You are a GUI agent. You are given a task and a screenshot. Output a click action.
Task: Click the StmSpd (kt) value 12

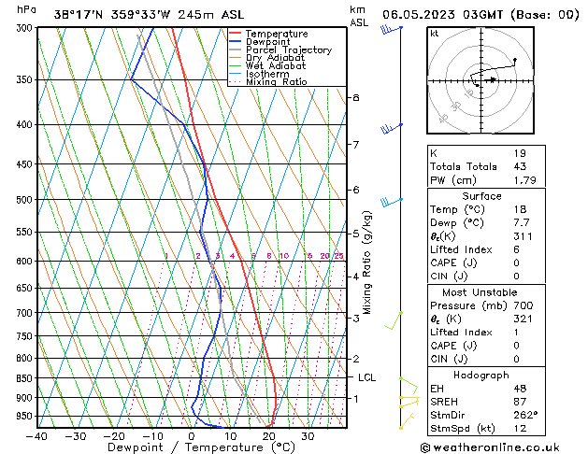click(520, 429)
